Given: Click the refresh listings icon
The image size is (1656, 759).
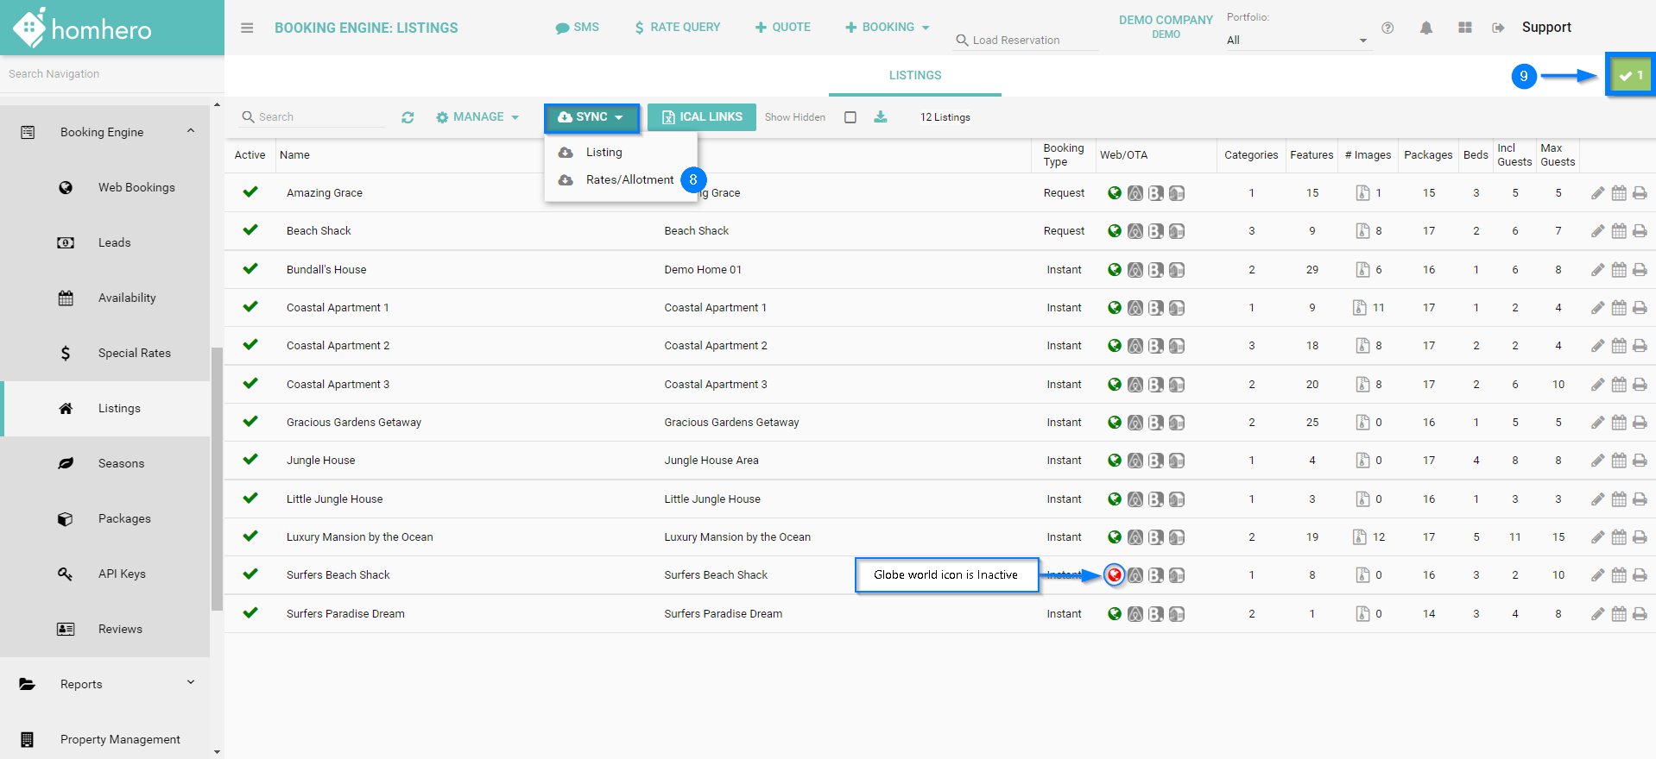Looking at the screenshot, I should point(408,117).
